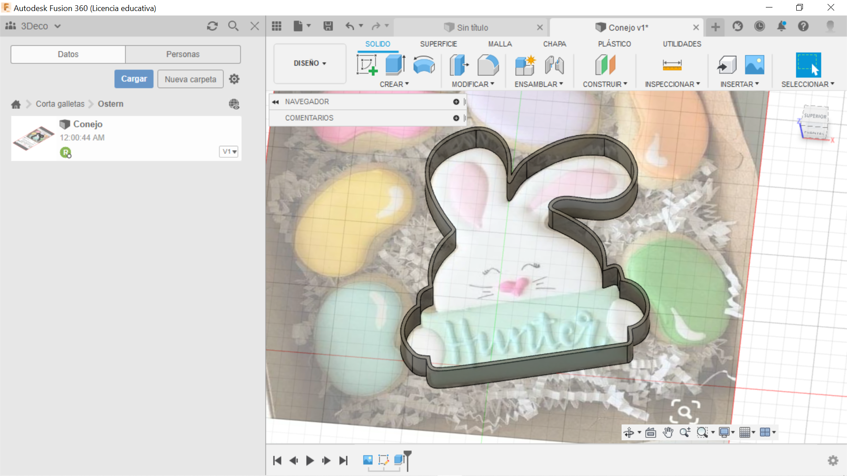
Task: Switch to the PLÁSTICO tab
Action: tap(614, 44)
